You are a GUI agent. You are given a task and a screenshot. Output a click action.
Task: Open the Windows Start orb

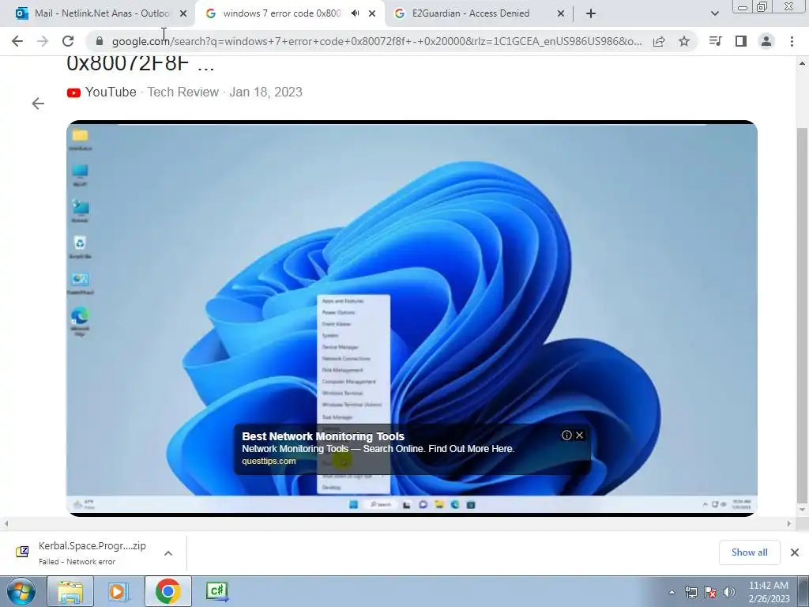pos(21,591)
